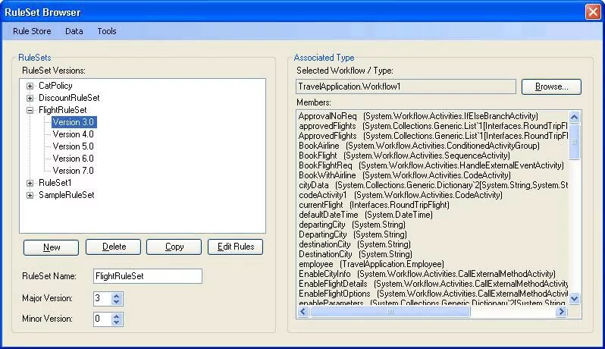
Task: Focus the RuleSet Name field
Action: (148, 276)
